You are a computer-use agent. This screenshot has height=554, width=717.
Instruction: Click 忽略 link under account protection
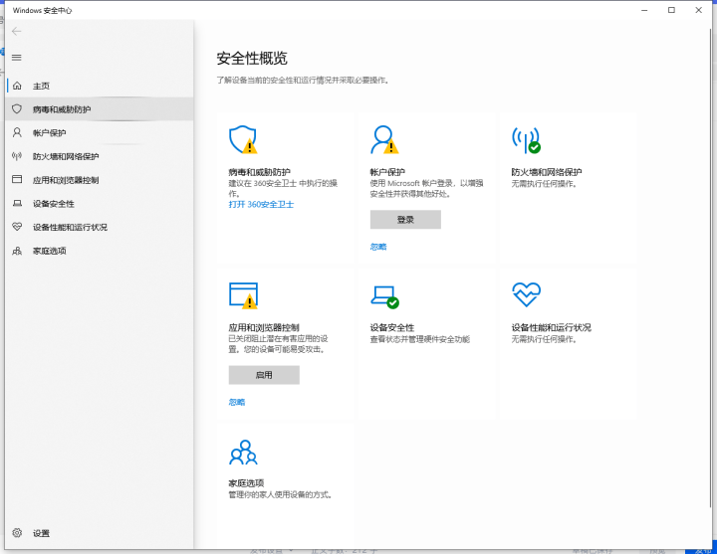(x=377, y=246)
